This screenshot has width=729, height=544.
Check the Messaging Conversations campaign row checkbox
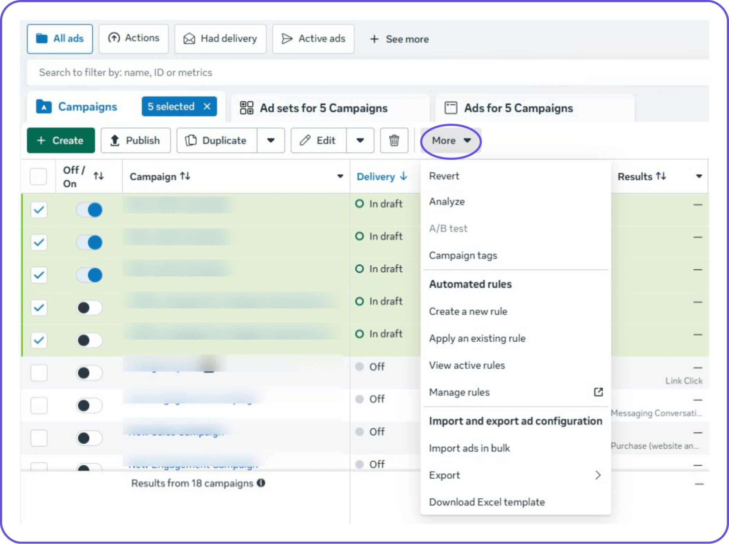[39, 405]
